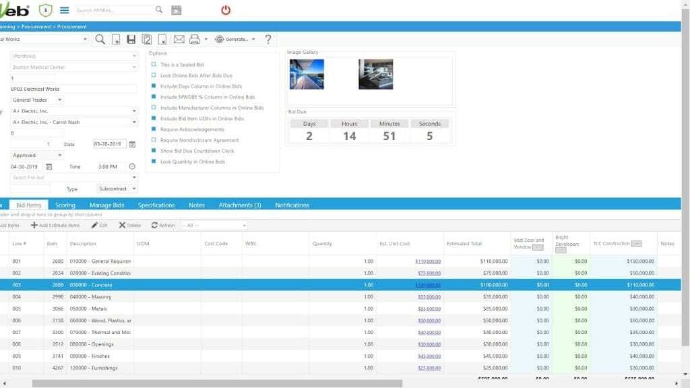Open the hamburger main menu
This screenshot has height=388, width=690.
click(65, 10)
